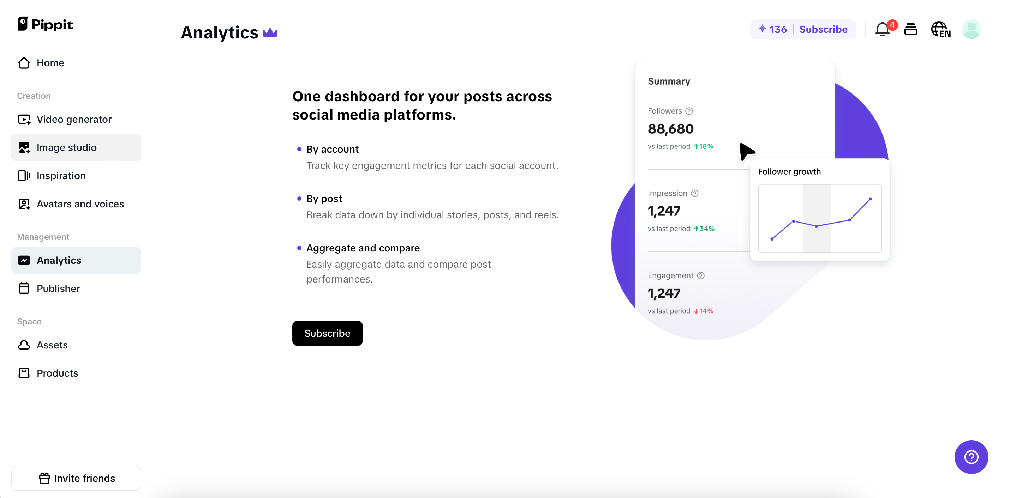Image resolution: width=1016 pixels, height=498 pixels.
Task: Open the Products section
Action: [57, 373]
